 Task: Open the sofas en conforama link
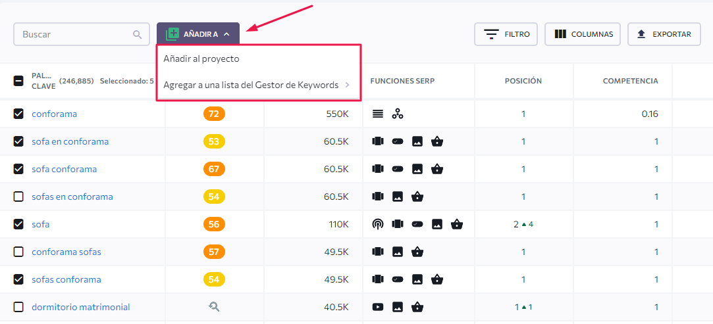[72, 197]
